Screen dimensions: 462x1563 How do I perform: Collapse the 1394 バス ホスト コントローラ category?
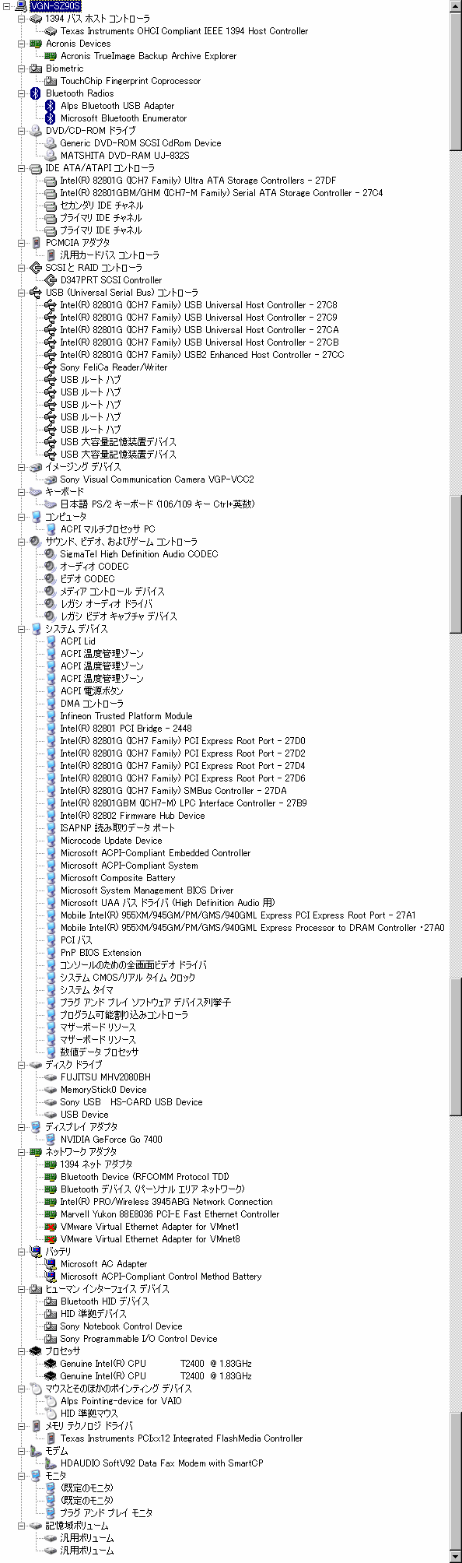(21, 19)
